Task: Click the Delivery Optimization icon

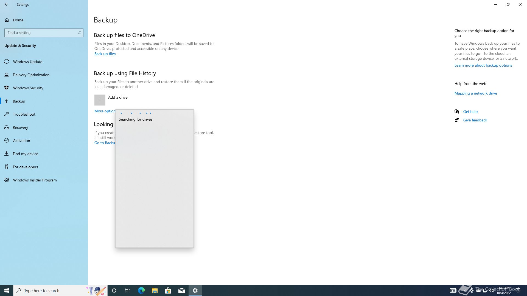Action: click(7, 75)
